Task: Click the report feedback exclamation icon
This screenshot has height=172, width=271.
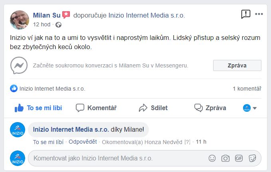Action: (x=245, y=14)
